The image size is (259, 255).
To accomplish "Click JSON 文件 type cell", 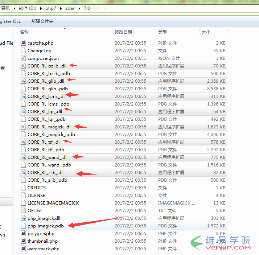I will [169, 58].
